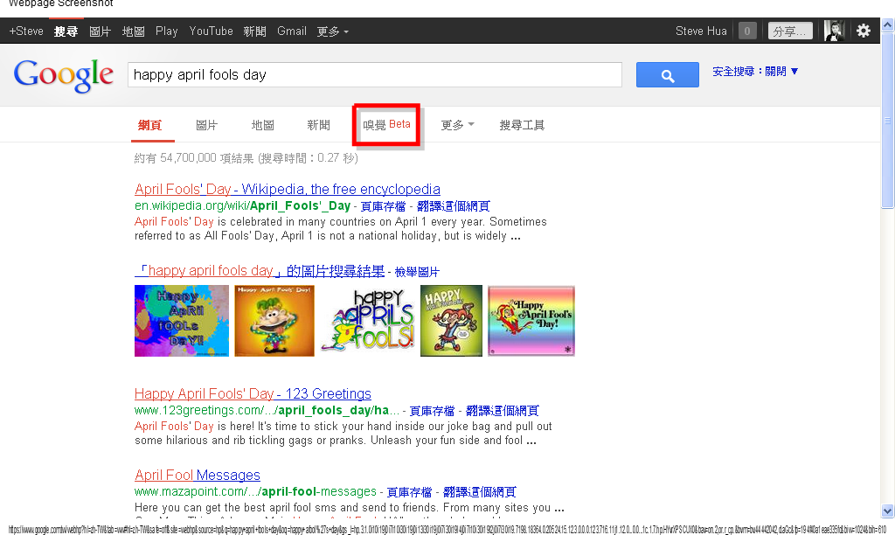This screenshot has width=895, height=535.
Task: Open Play in the top bar
Action: (167, 31)
